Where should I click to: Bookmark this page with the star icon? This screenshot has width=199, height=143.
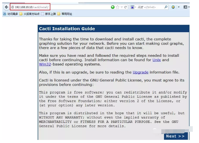click(117, 7)
